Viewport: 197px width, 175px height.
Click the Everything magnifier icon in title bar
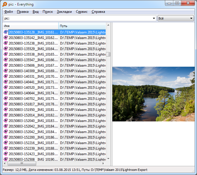[5, 4]
